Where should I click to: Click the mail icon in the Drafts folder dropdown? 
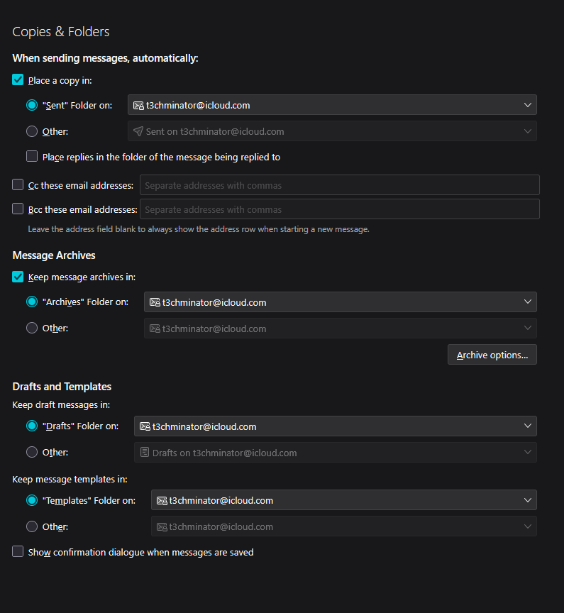(145, 426)
